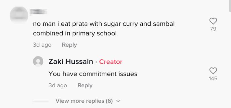
Task: Click the 79 likes count
Action: (x=213, y=29)
